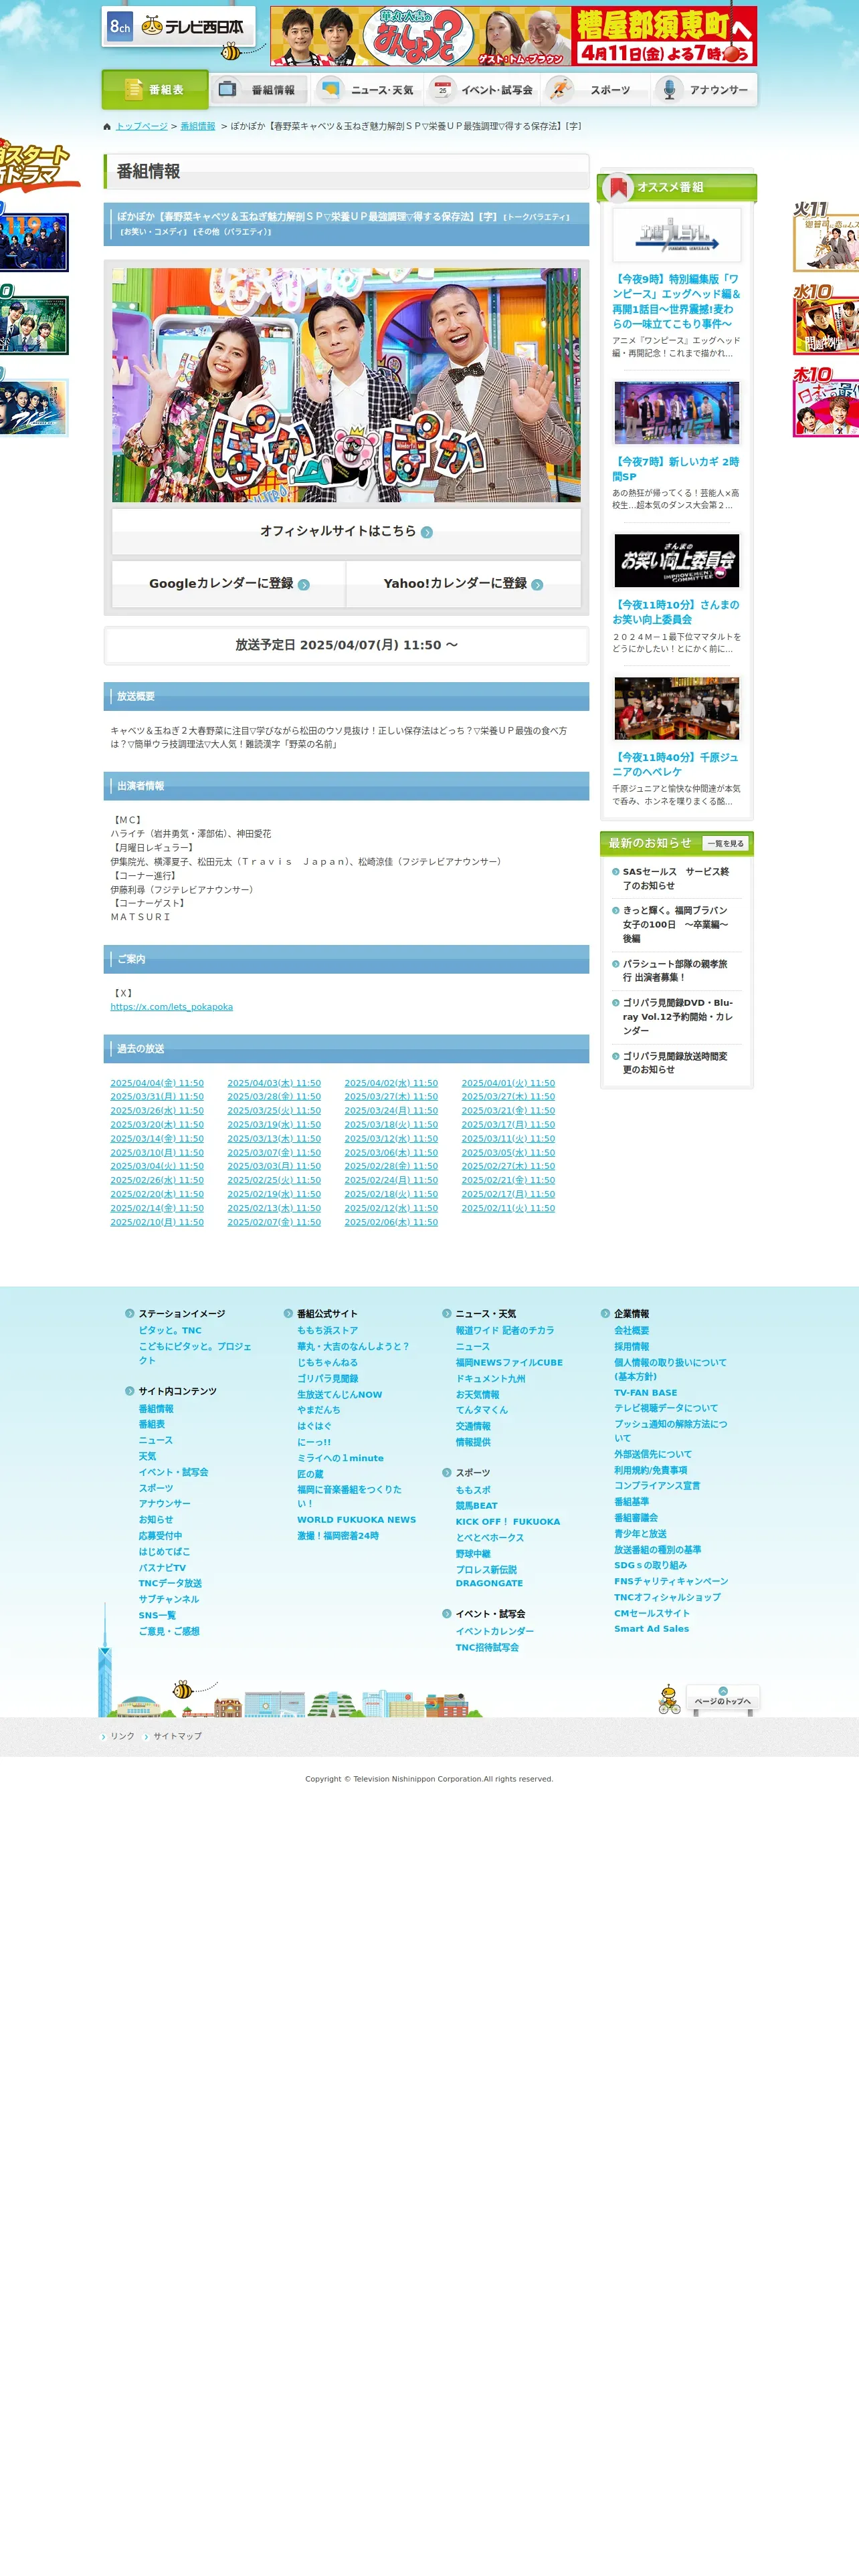Image resolution: width=859 pixels, height=2576 pixels.
Task: Click 一覧を見る button in 最新のお知らせ
Action: [725, 843]
